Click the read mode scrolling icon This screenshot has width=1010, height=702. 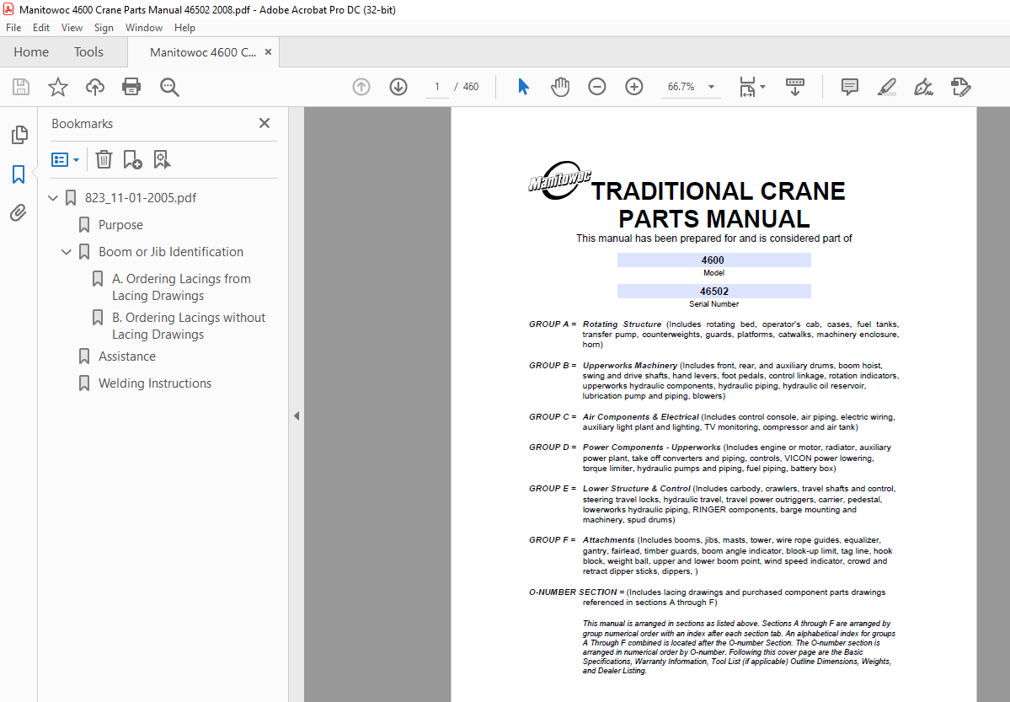[x=795, y=87]
